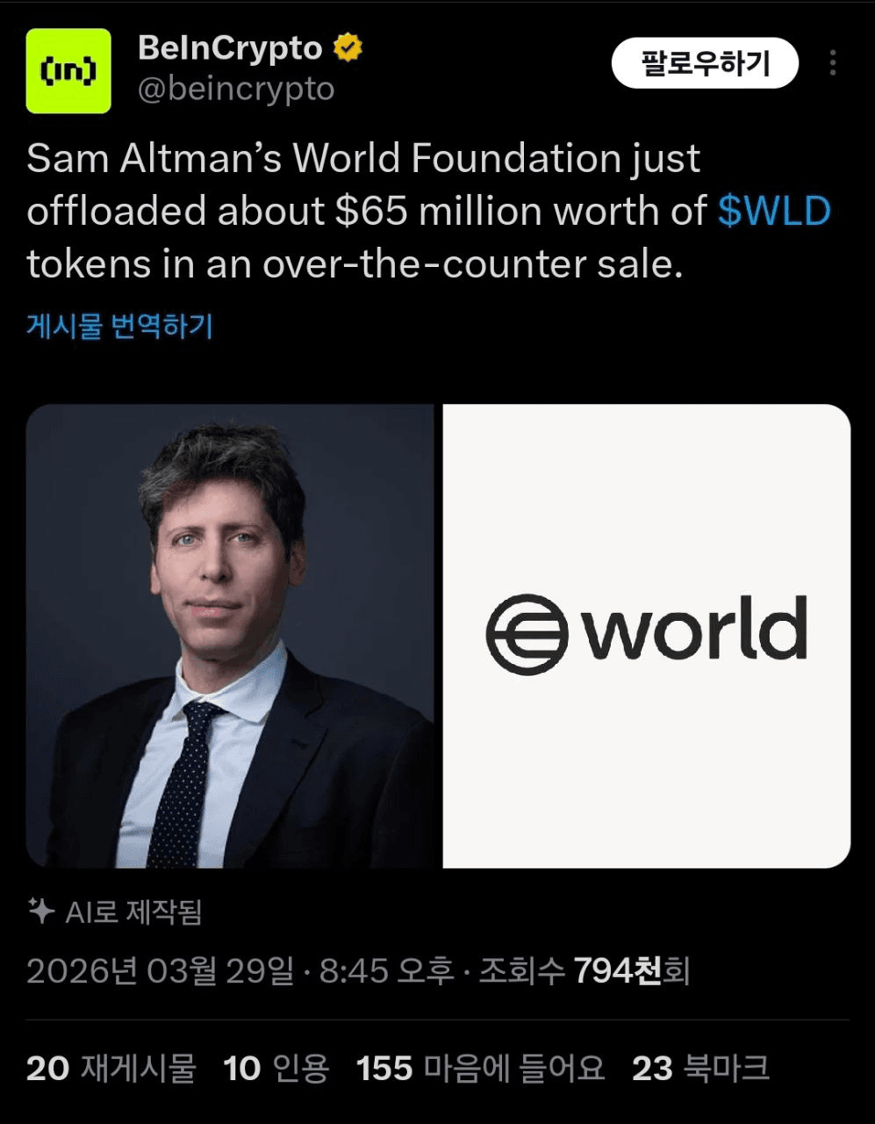Click the tweet body text
The width and height of the screenshot is (875, 1124).
point(428,212)
